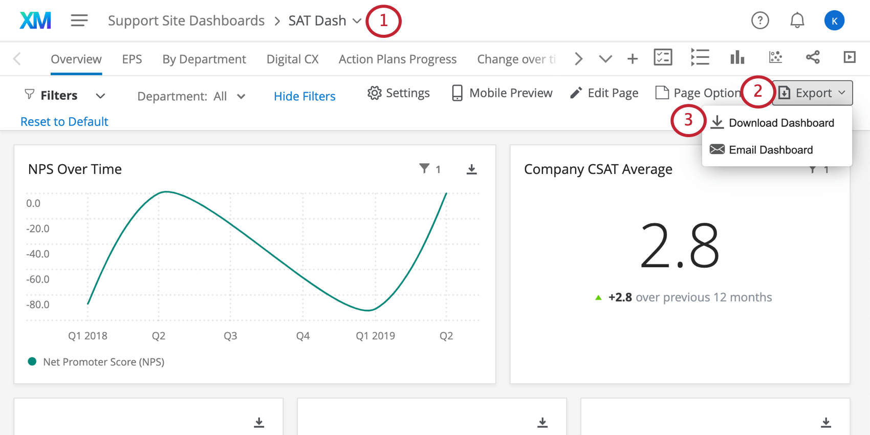The height and width of the screenshot is (435, 870).
Task: Open the checklist action planning icon
Action: click(x=663, y=57)
